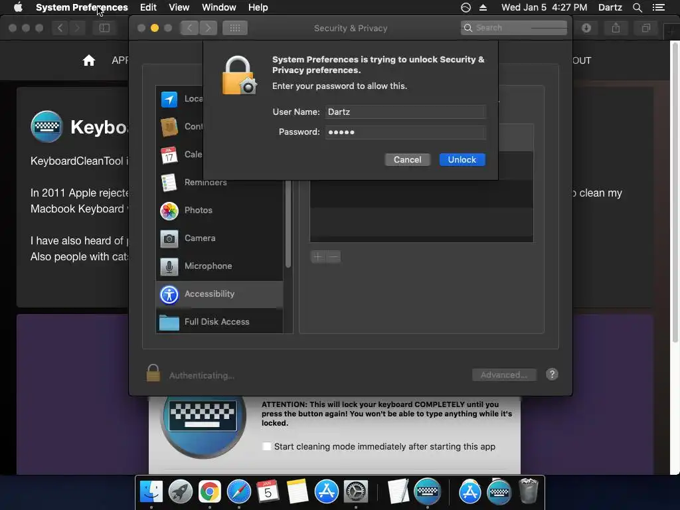Select Full Disk Access in the list
This screenshot has width=680, height=510.
219,322
